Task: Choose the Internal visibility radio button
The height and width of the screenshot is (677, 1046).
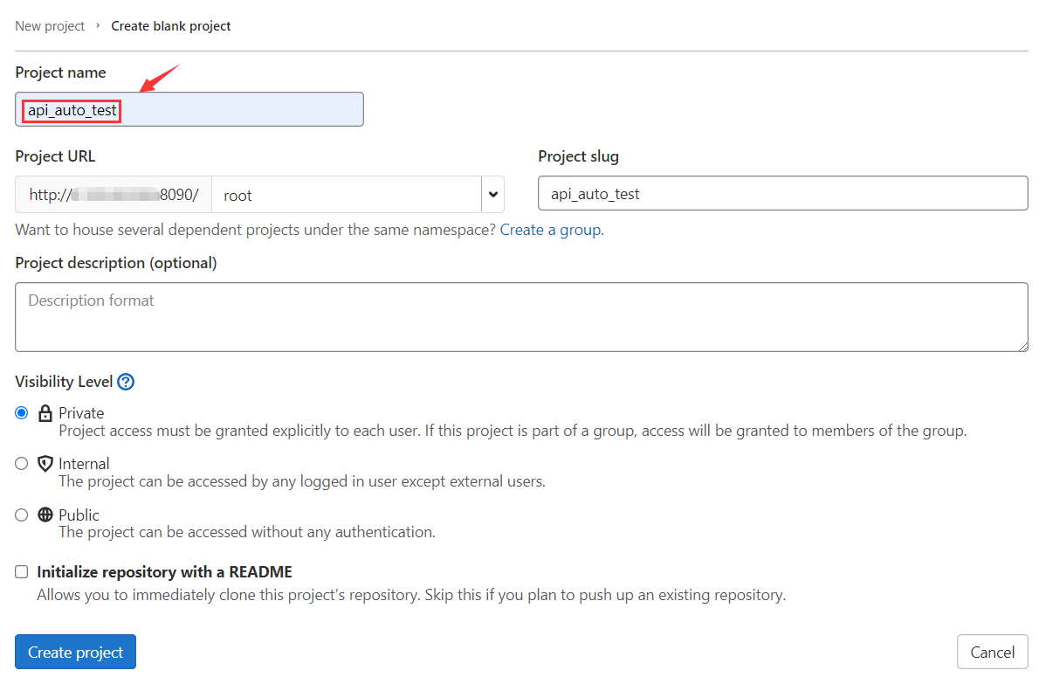Action: tap(22, 464)
